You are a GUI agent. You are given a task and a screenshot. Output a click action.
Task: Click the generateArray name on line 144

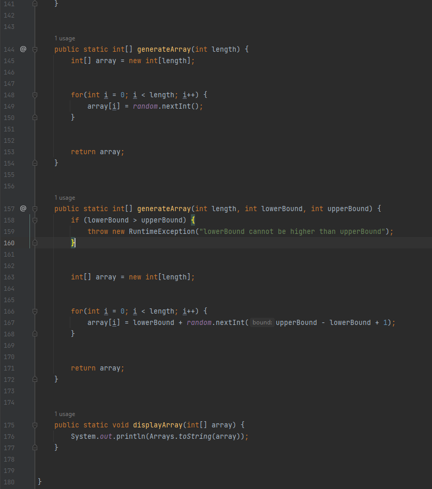point(164,49)
